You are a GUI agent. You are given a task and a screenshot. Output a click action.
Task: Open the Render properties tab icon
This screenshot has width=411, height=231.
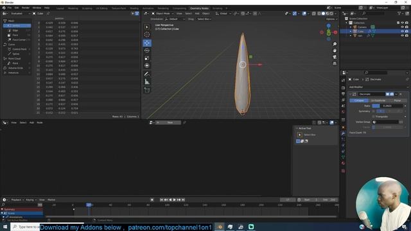click(x=344, y=88)
